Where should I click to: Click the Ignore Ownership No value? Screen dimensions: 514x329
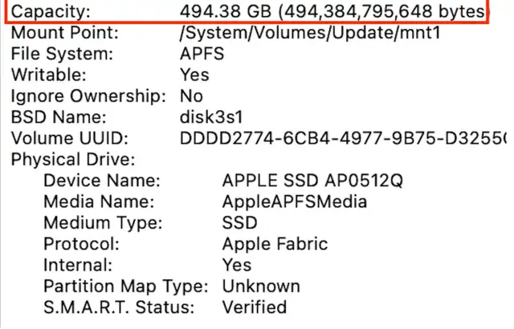[191, 96]
